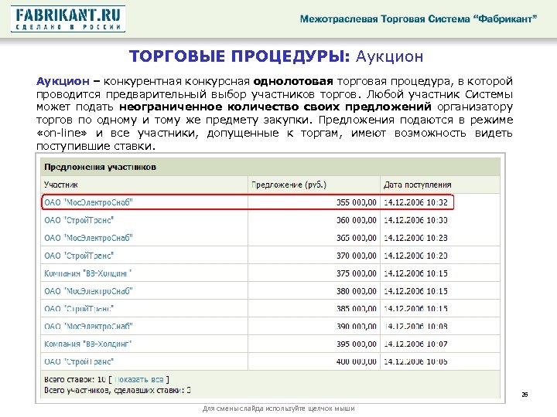Open ОАО 'МосЭлектроСнаб' link in the 380 000,00 row
Viewport: 557px width, 417px height.
click(x=88, y=291)
